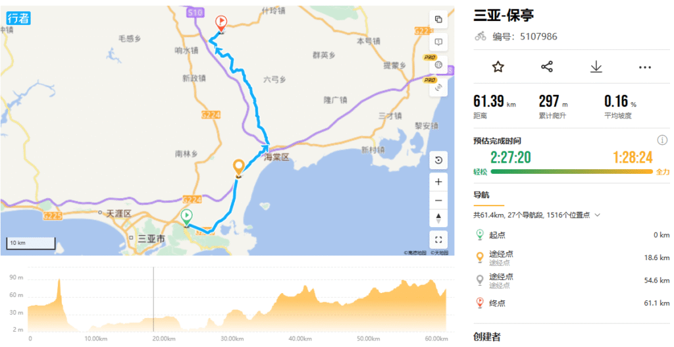The width and height of the screenshot is (674, 347).
Task: Select the 起点 start waypoint entry
Action: pyautogui.click(x=572, y=235)
